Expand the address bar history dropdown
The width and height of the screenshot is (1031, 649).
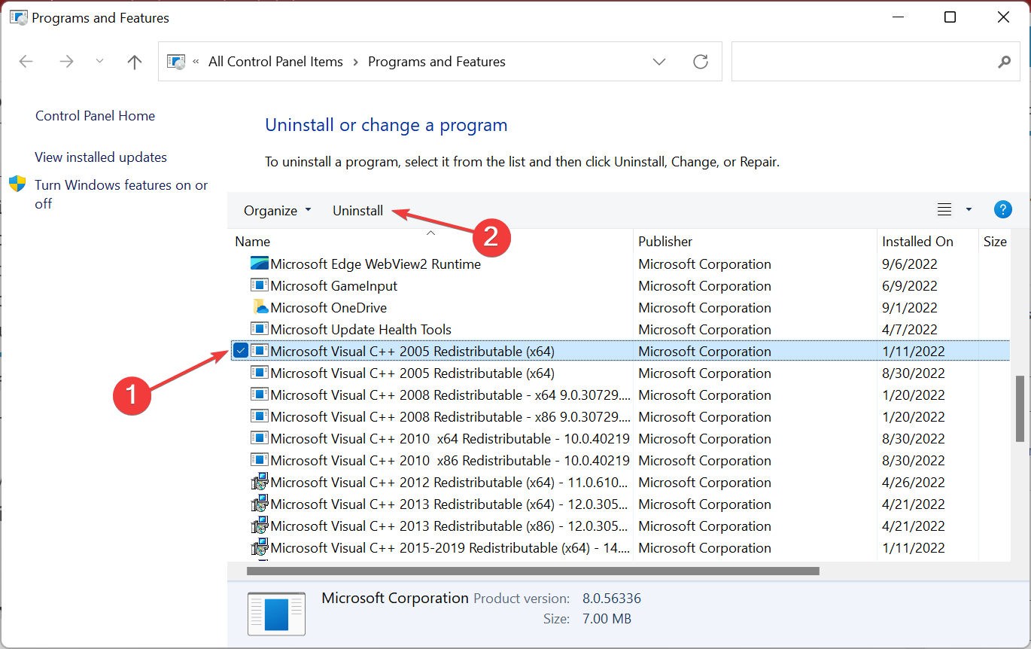pos(659,62)
